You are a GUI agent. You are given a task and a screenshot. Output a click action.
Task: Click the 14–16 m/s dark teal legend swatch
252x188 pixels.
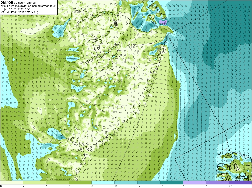[x=172, y=183]
